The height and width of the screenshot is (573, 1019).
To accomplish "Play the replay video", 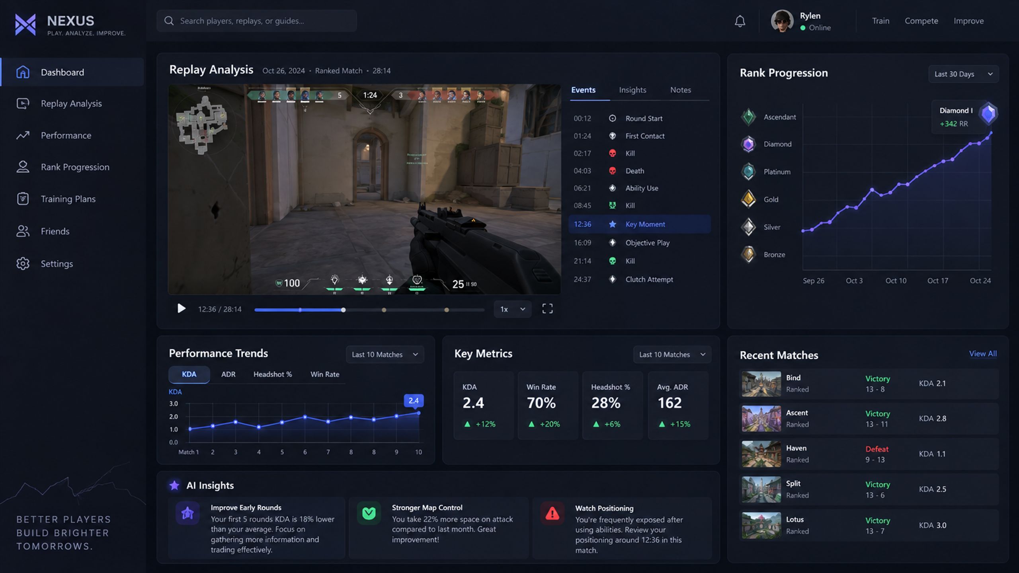I will (x=181, y=308).
